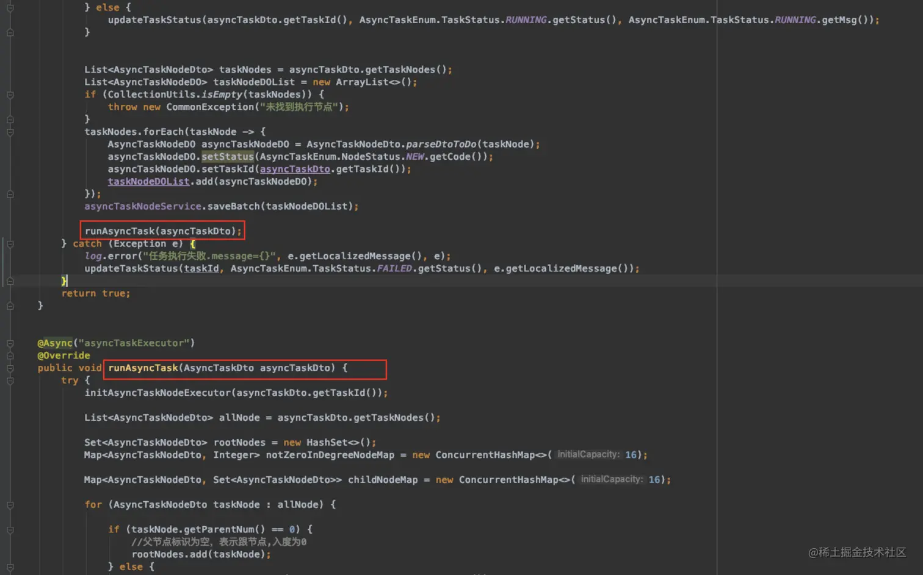This screenshot has height=575, width=923.
Task: Click the "runAsyncTask(asyncTaskDto);" call statement
Action: pos(163,231)
